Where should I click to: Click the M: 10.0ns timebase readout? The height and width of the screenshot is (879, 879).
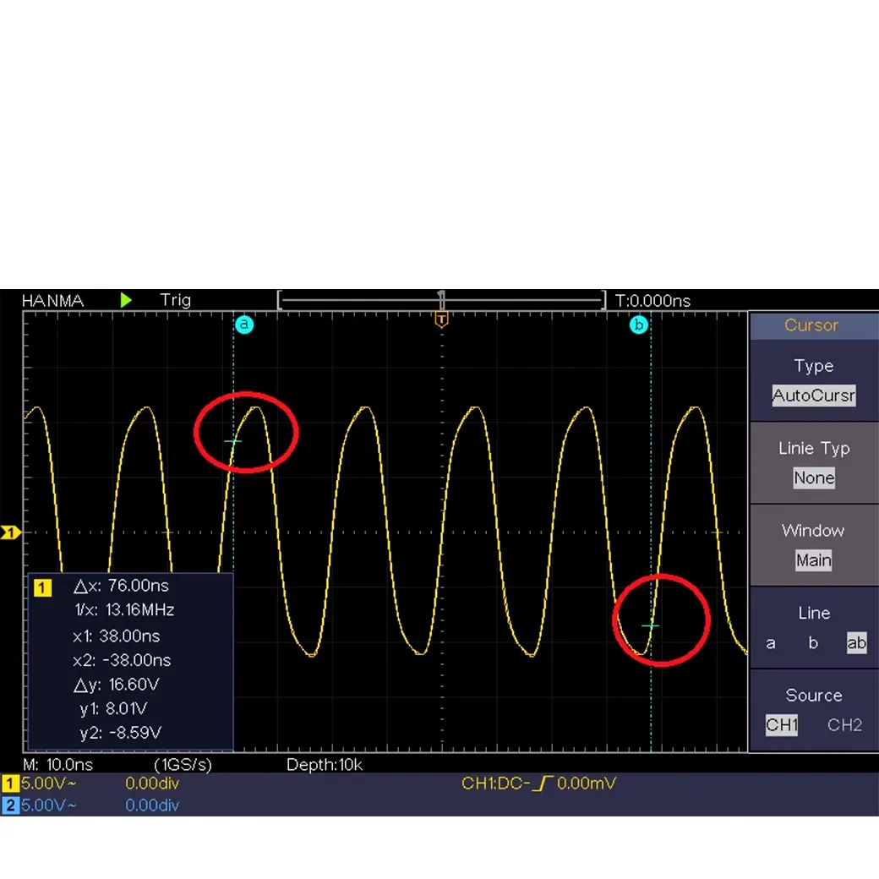tap(57, 765)
